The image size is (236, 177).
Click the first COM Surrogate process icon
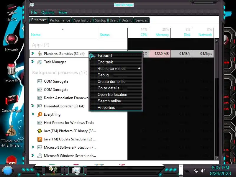click(x=40, y=81)
